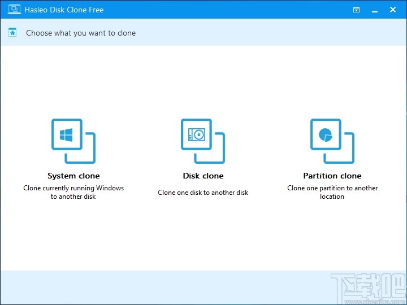Click the System clone Windows icon

coord(73,141)
